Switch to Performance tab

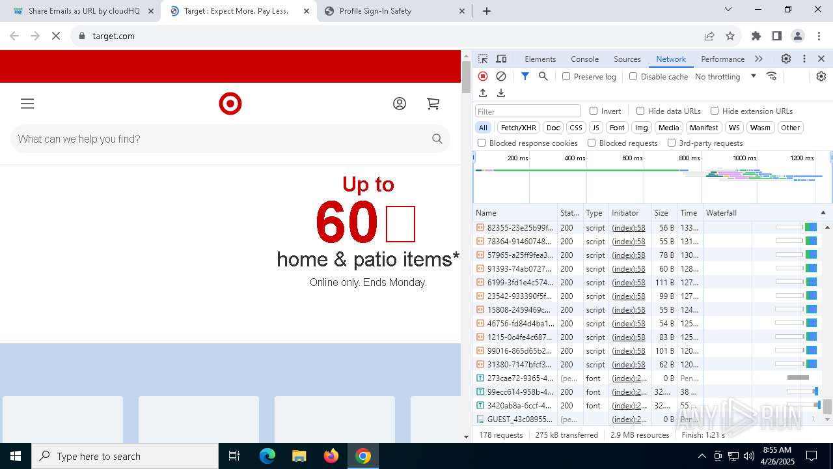(722, 59)
